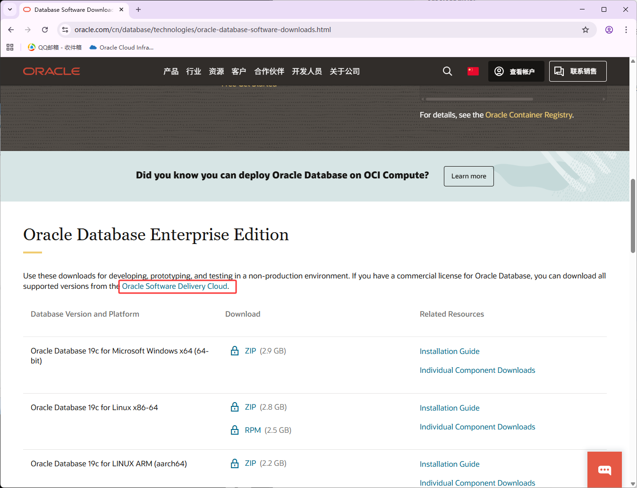
Task: Open Installation Guide for Windows x64
Action: coord(450,351)
